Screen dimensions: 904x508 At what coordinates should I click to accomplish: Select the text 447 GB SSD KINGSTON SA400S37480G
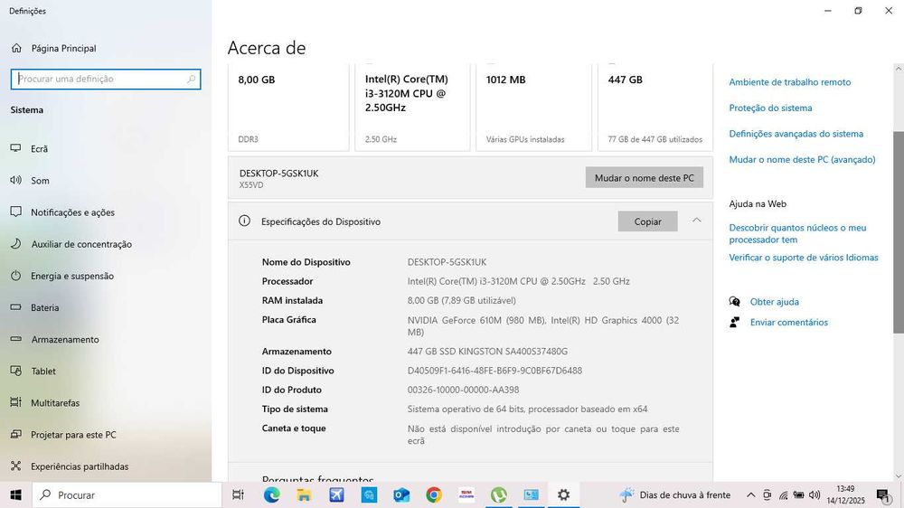point(487,351)
